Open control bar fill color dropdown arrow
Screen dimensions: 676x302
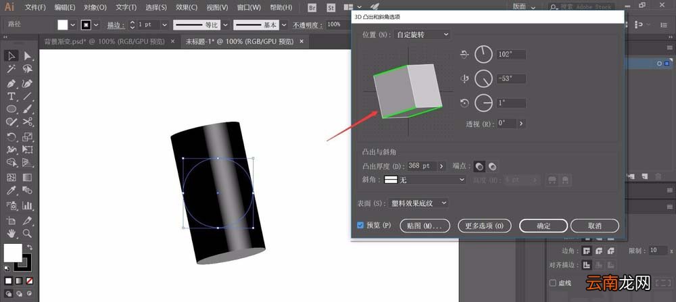pos(73,25)
